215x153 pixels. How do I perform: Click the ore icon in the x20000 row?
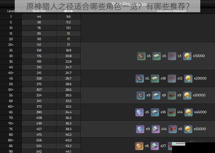pos(140,78)
